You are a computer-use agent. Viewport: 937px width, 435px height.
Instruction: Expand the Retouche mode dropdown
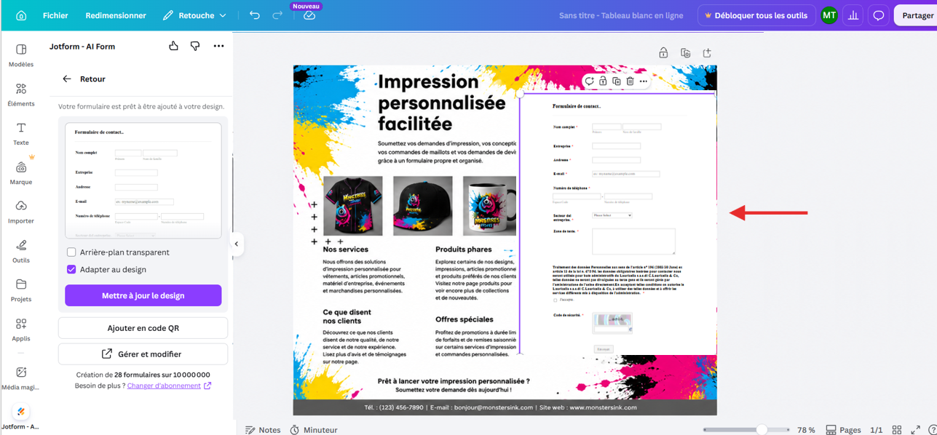pos(194,15)
